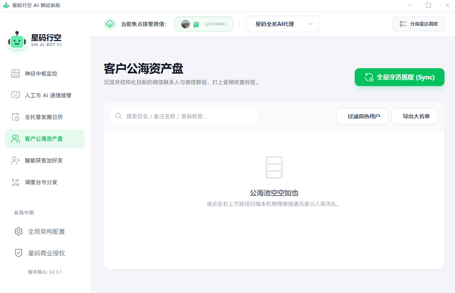Click the 星码商业授权 shield icon
Image resolution: width=455 pixels, height=293 pixels.
coord(18,253)
